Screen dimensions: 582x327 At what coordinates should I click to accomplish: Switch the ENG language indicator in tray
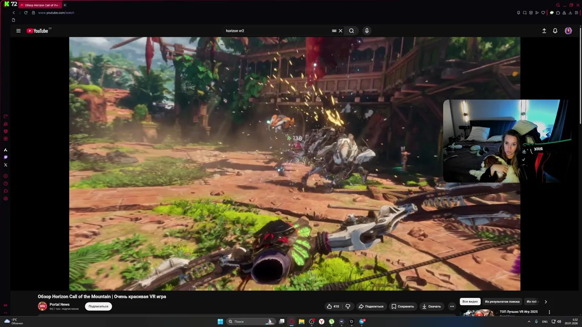(x=545, y=322)
